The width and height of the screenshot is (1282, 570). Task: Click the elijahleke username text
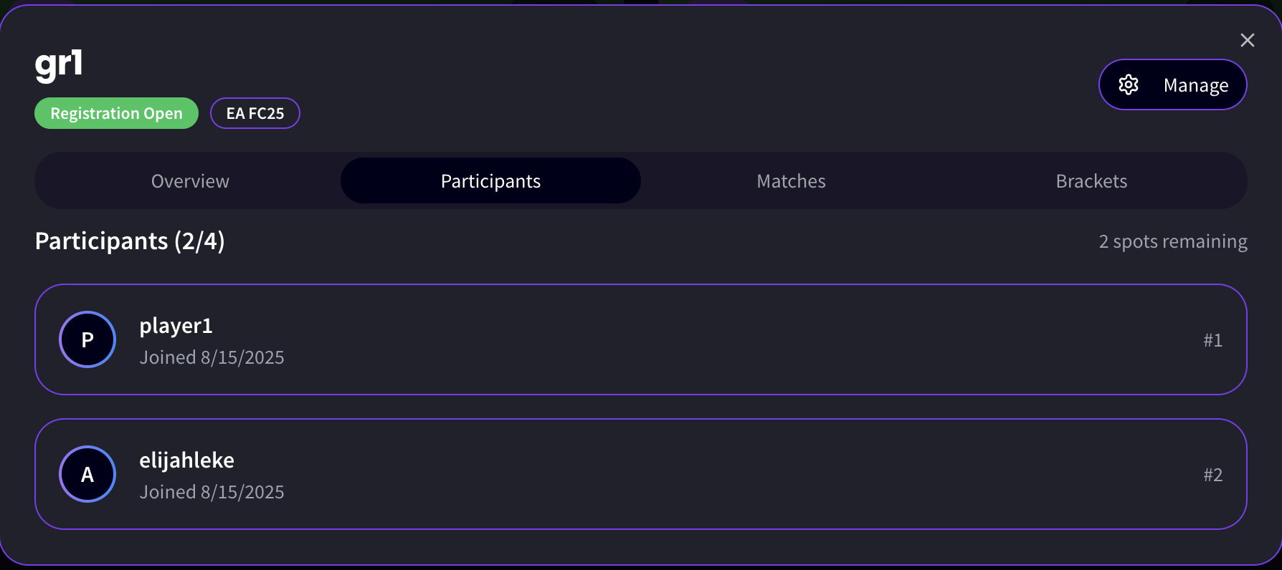point(186,460)
